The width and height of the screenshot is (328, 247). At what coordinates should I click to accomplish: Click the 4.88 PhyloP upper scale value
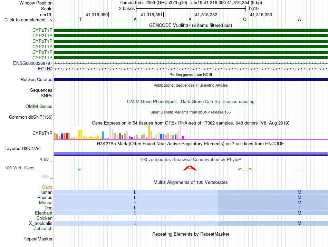pyautogui.click(x=44, y=159)
